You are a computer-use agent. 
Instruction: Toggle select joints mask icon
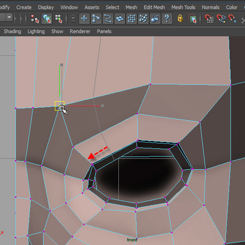[x=96, y=19]
